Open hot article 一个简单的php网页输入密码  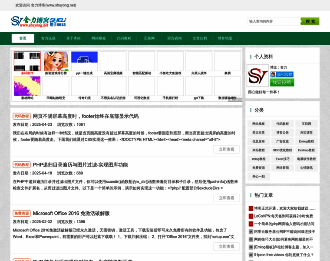[x=284, y=224]
